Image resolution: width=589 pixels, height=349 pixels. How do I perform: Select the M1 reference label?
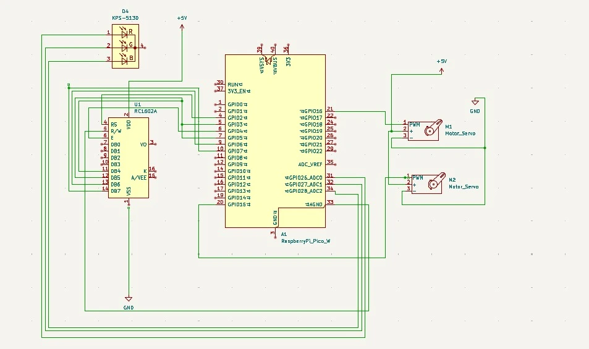pyautogui.click(x=449, y=127)
